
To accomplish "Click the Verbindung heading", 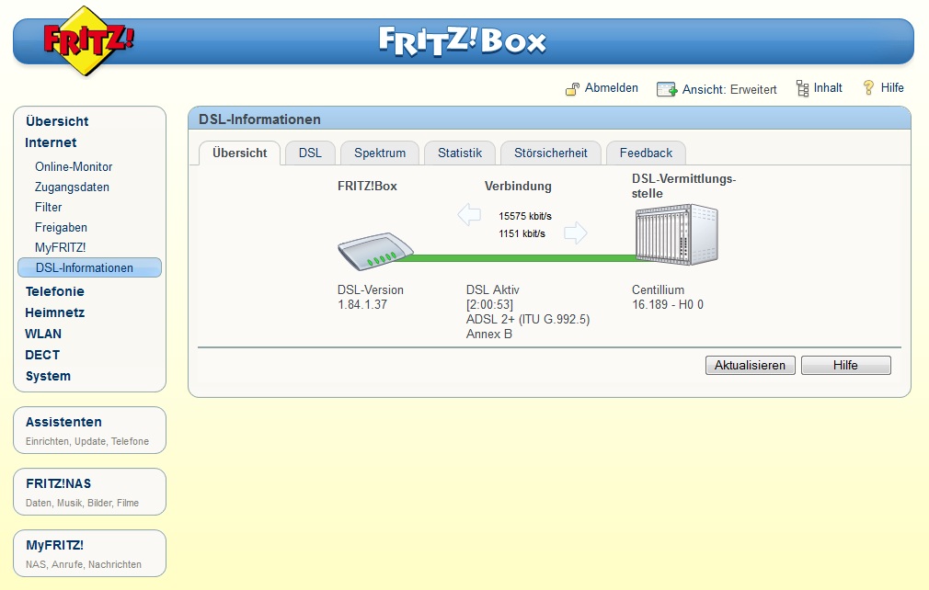I will pyautogui.click(x=518, y=186).
